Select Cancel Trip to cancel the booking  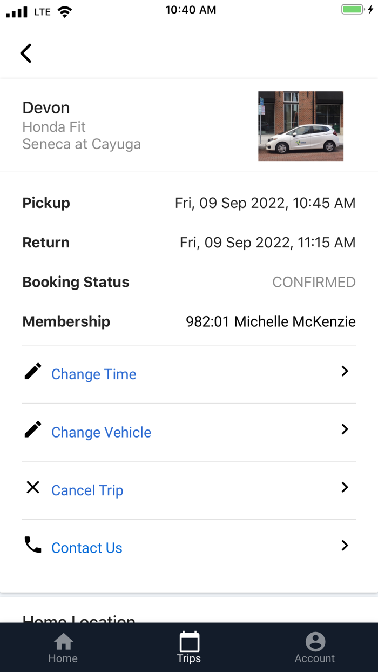point(87,490)
